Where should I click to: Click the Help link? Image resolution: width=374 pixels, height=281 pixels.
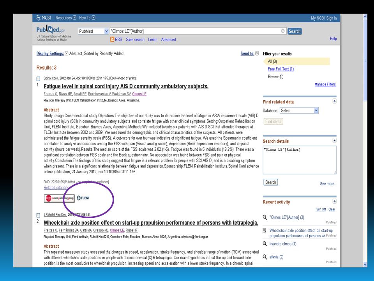pos(333,39)
